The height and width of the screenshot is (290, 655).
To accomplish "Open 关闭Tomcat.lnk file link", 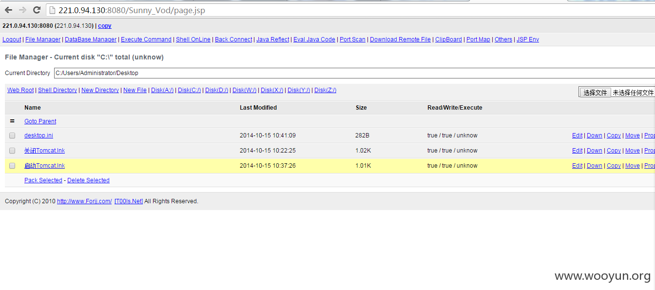I will point(44,151).
